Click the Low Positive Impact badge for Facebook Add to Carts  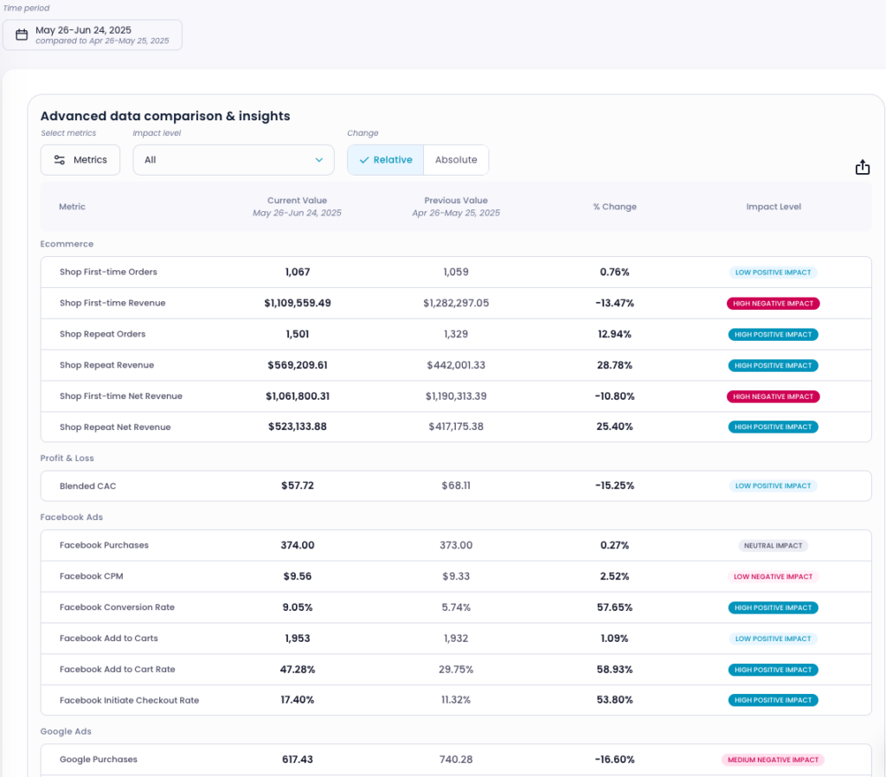(x=773, y=639)
